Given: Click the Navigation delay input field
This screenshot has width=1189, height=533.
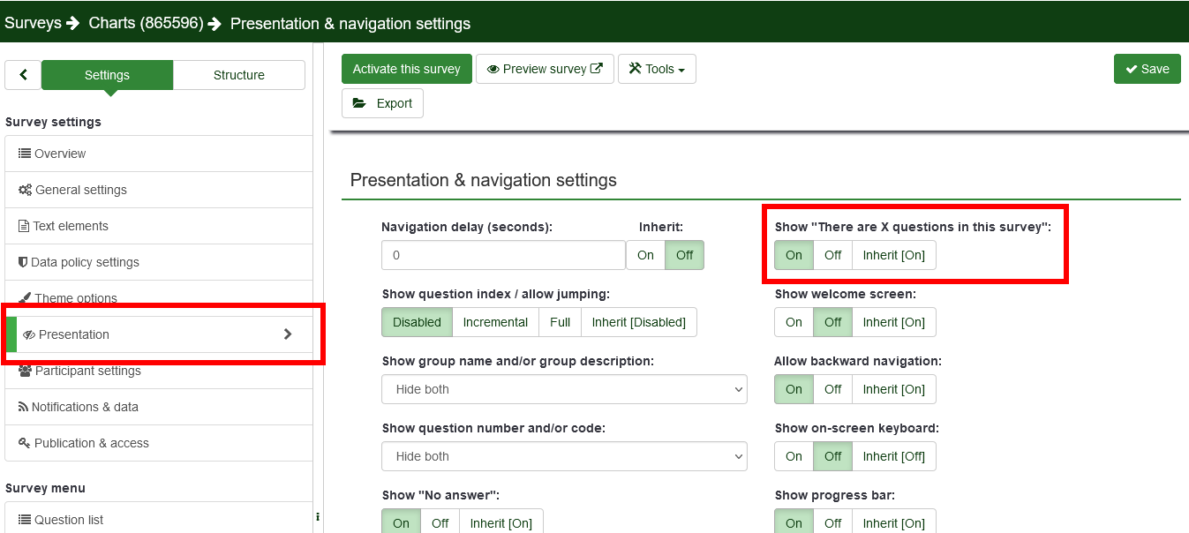Looking at the screenshot, I should point(503,255).
